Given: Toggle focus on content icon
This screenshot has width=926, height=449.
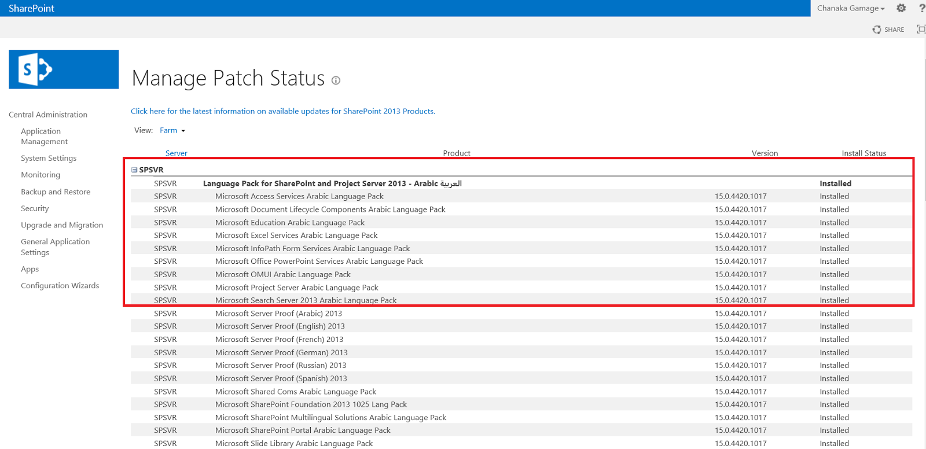Looking at the screenshot, I should pos(921,29).
